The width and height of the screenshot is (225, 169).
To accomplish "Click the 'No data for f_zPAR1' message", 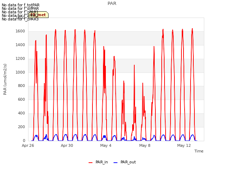I will pyautogui.click(x=20, y=12).
